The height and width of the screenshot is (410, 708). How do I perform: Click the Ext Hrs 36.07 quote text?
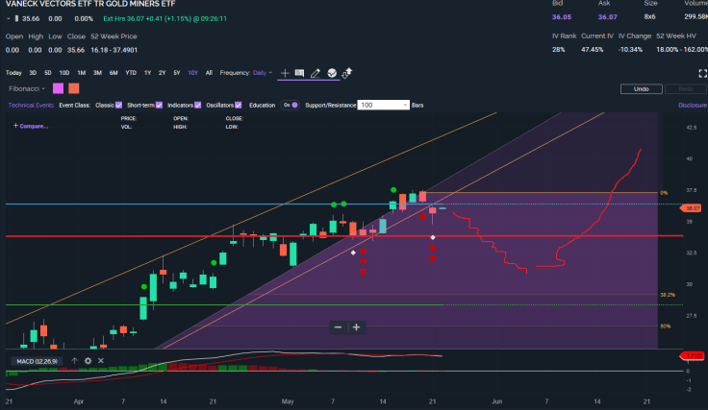[x=164, y=19]
